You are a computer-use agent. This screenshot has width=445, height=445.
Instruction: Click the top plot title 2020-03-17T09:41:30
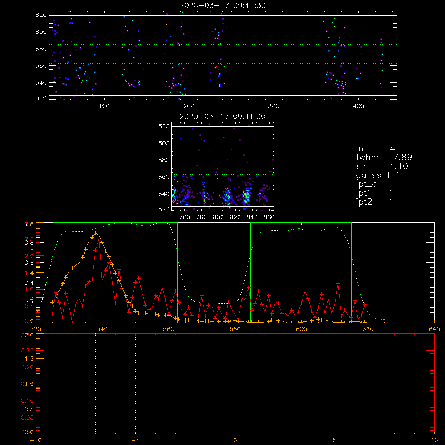222,5
